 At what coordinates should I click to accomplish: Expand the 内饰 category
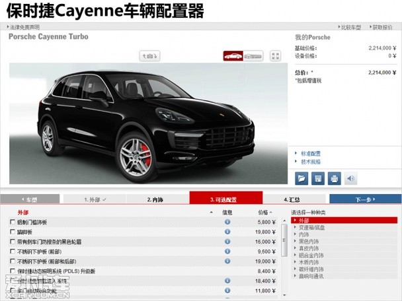[344, 234]
